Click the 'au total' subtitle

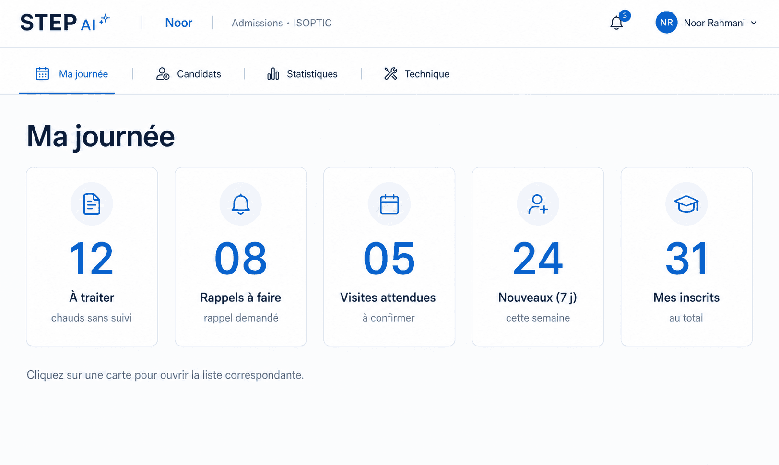click(686, 318)
